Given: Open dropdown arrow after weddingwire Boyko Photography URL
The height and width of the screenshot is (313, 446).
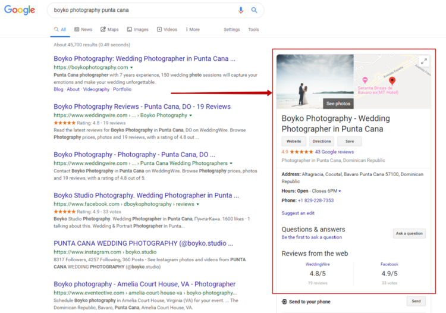Looking at the screenshot, I should [x=190, y=115].
